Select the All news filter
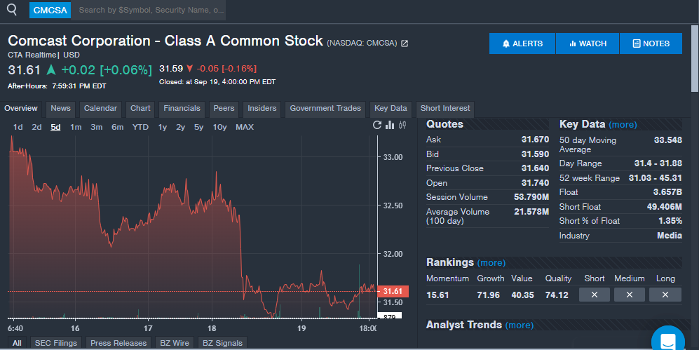 click(17, 343)
